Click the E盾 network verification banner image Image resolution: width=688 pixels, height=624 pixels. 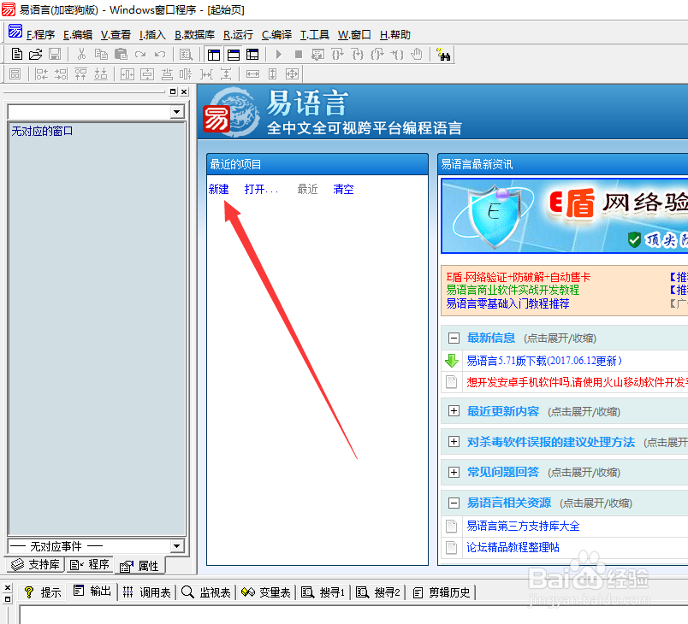(x=564, y=215)
